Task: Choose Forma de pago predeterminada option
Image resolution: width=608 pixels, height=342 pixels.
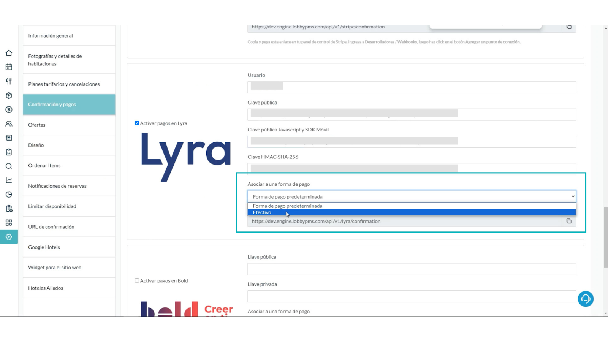Action: 412,206
